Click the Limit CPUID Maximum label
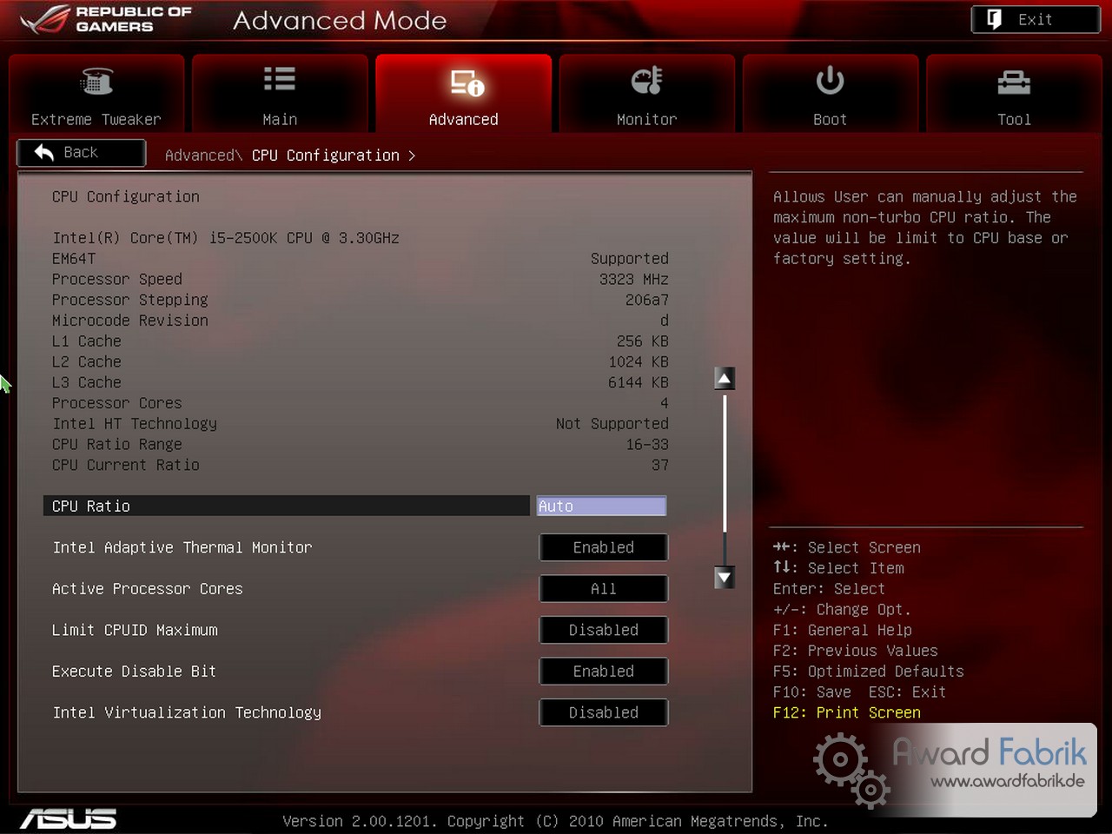 [135, 630]
